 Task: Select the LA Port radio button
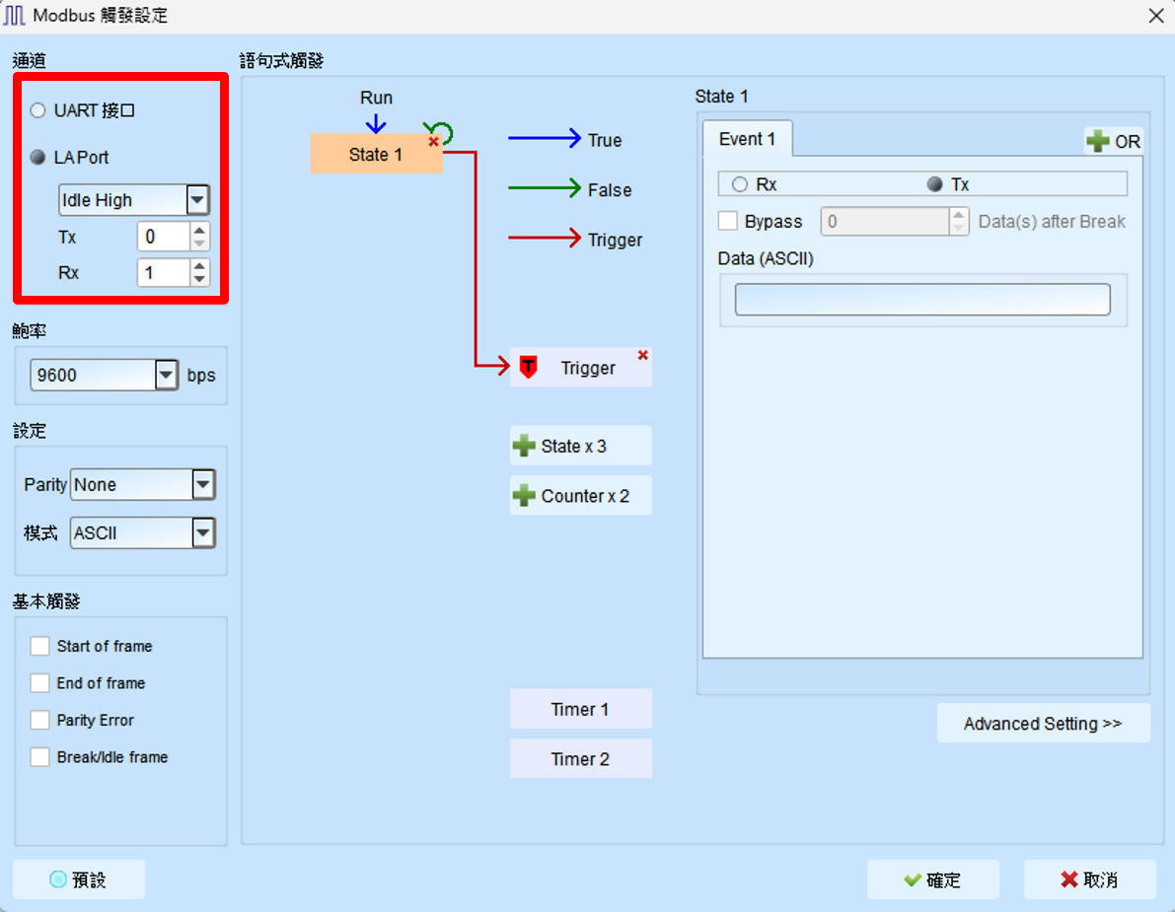click(37, 157)
